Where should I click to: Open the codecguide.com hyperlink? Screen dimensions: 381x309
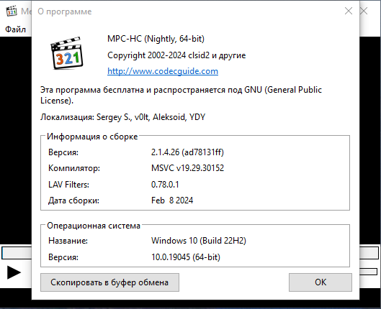click(x=163, y=71)
